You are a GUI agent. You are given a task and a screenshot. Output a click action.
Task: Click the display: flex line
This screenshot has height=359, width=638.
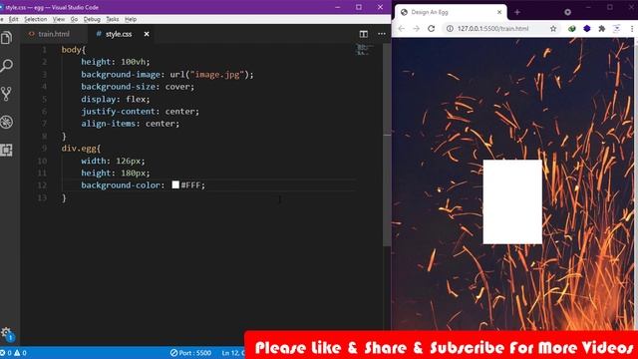click(x=116, y=99)
